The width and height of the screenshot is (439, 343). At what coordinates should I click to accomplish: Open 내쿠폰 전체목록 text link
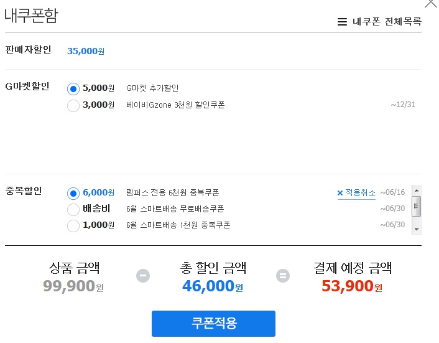pyautogui.click(x=387, y=22)
